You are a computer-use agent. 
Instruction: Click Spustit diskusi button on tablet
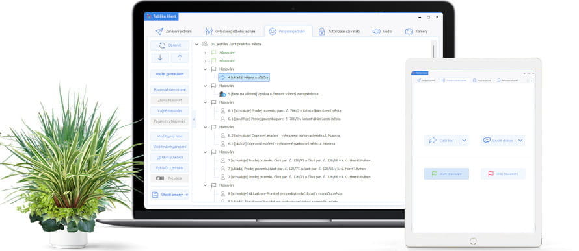pyautogui.click(x=498, y=140)
